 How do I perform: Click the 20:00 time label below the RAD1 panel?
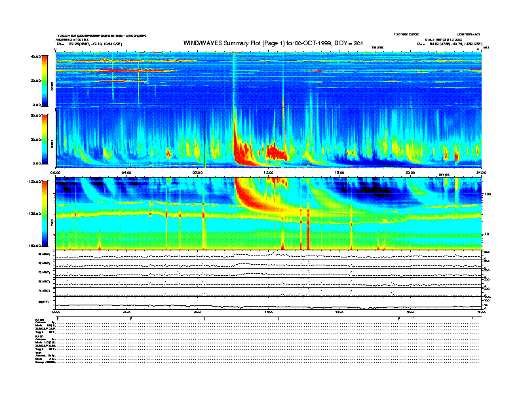click(410, 172)
